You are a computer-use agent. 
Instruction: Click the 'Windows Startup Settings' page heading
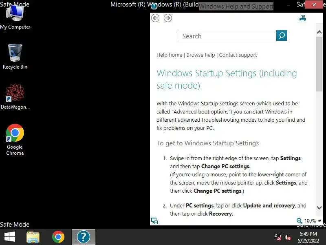pyautogui.click(x=227, y=79)
